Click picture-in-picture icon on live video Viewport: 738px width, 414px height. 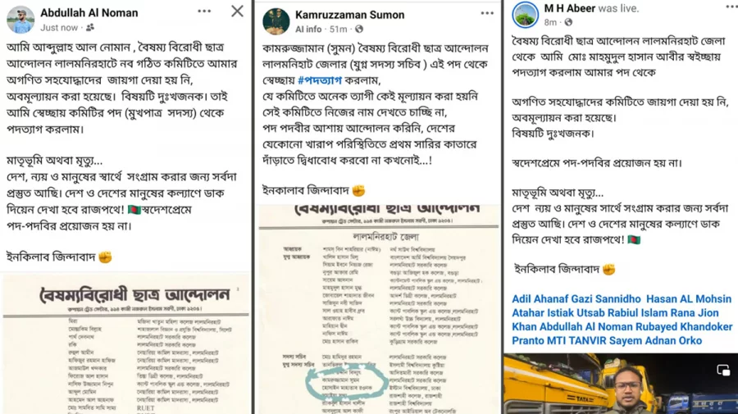click(x=723, y=370)
